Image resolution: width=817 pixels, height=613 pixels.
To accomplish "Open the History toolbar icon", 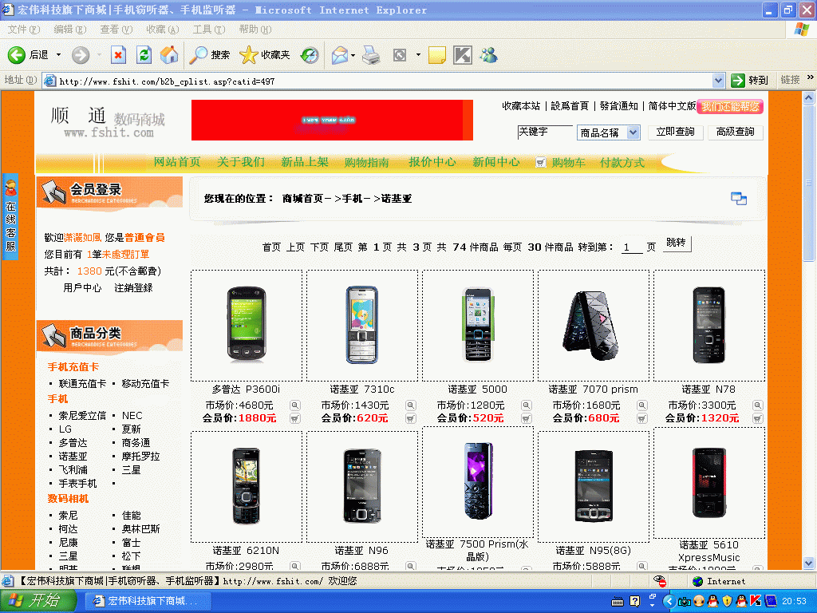I will coord(310,55).
